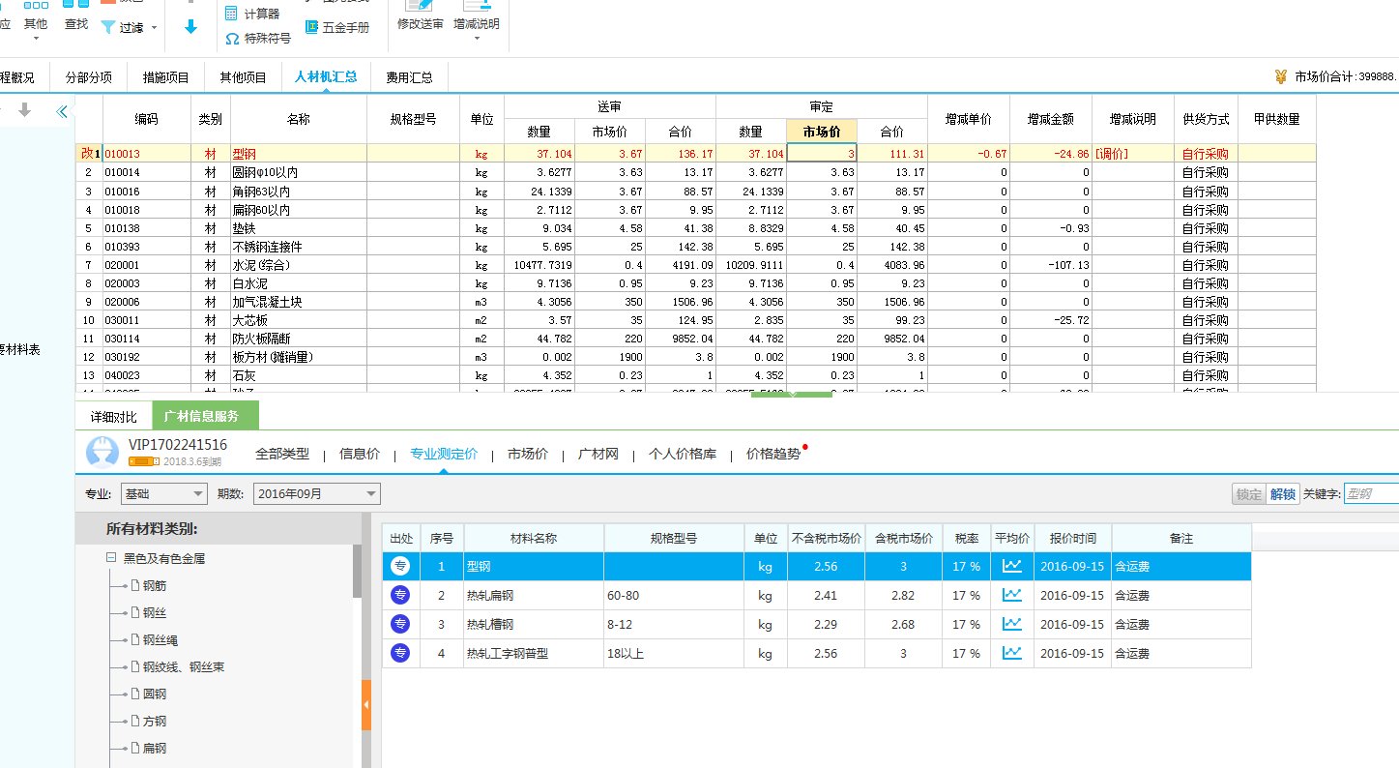The image size is (1399, 768).
Task: Open the 特殊符号 special symbols tool
Action: click(257, 39)
